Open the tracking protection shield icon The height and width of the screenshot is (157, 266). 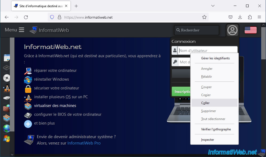coord(52,17)
